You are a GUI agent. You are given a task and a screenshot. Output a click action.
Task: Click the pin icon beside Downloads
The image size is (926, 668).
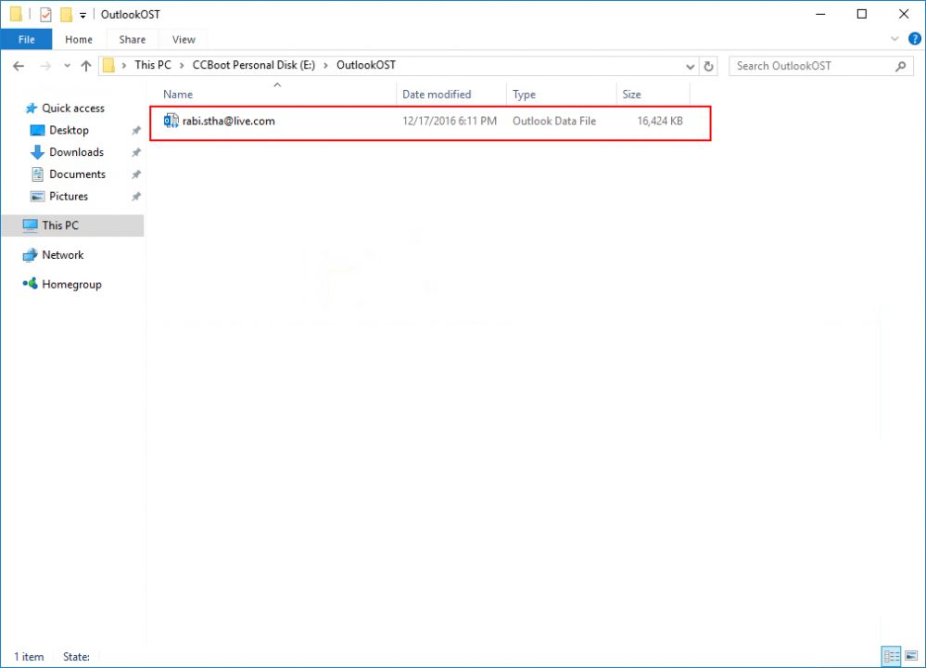136,152
